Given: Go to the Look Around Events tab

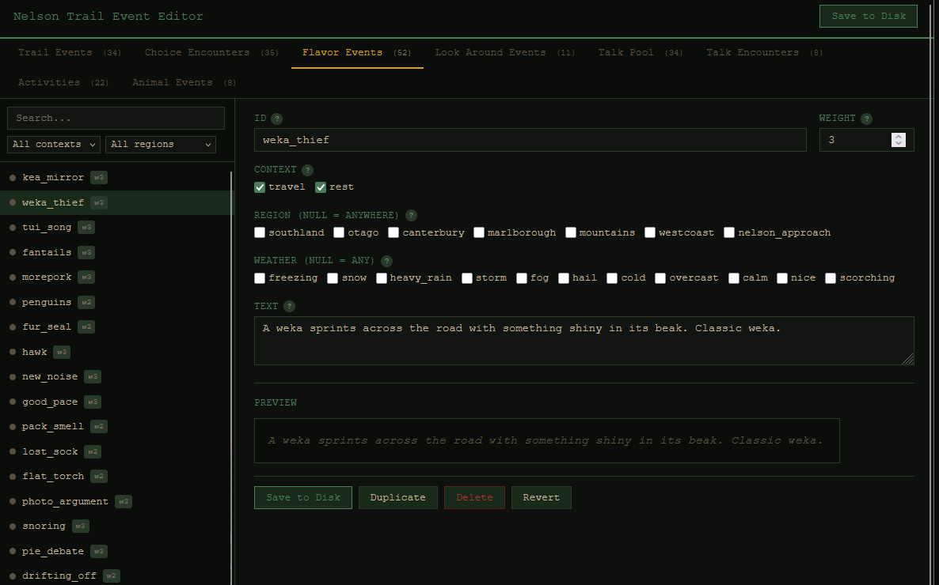Looking at the screenshot, I should (505, 53).
